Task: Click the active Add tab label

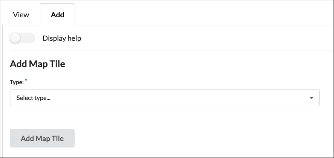Action: pos(57,15)
